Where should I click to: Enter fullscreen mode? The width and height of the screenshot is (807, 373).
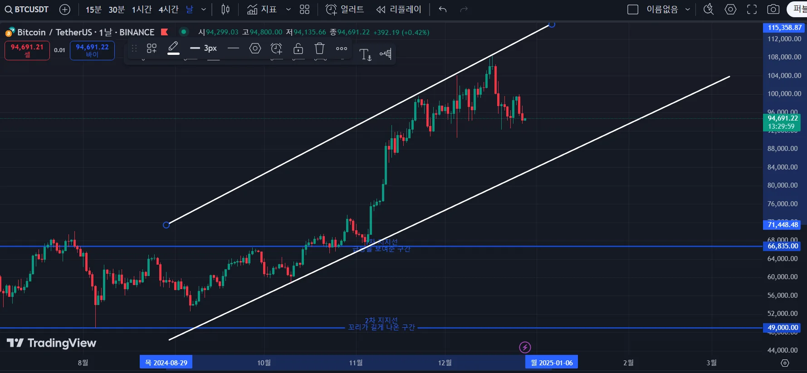(752, 10)
